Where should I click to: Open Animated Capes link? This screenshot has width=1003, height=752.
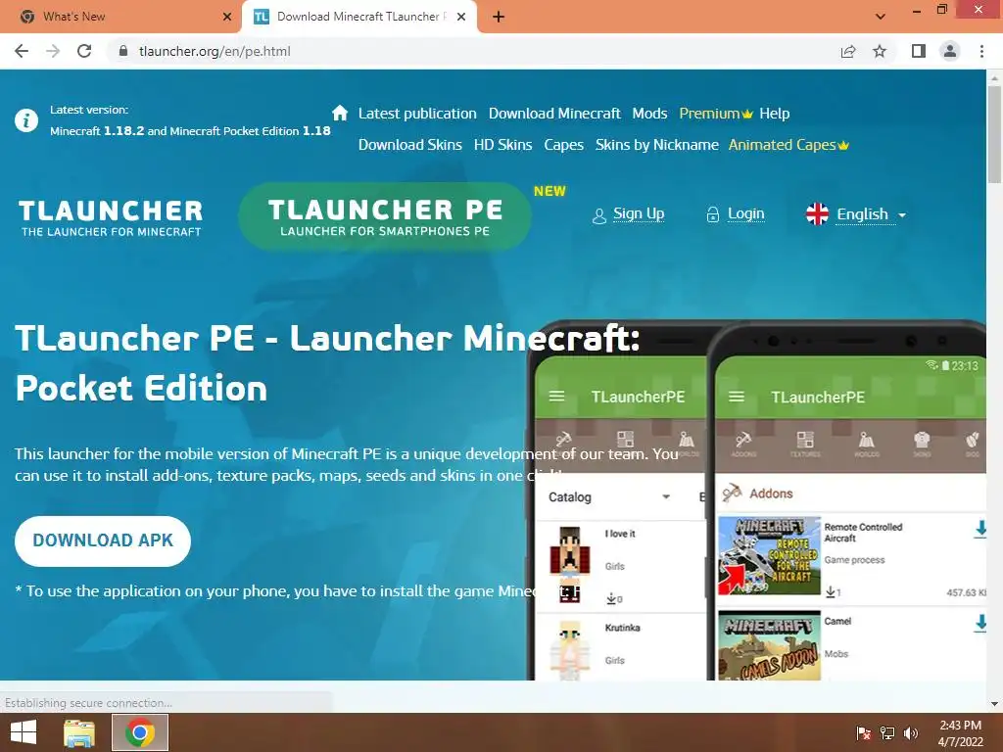pos(788,145)
